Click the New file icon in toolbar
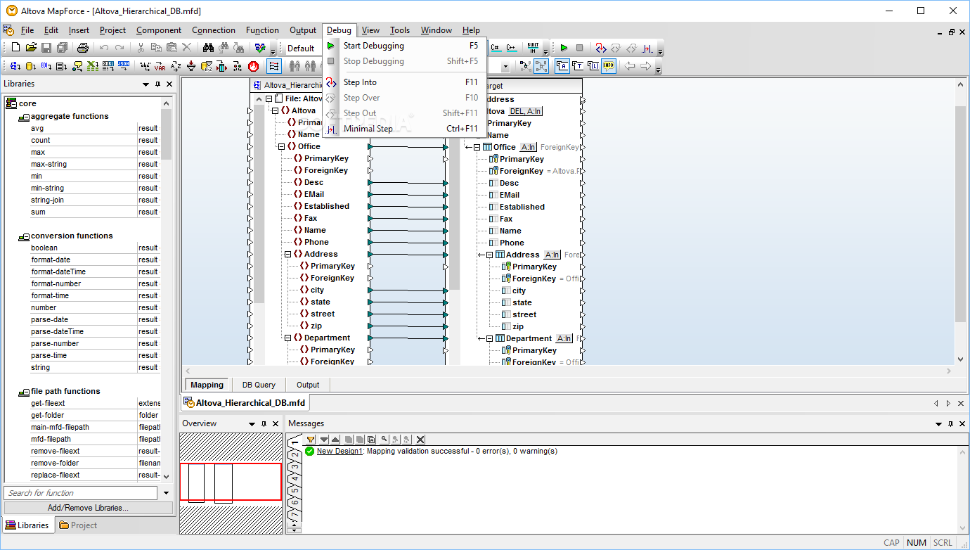Viewport: 970px width, 550px height. click(15, 48)
